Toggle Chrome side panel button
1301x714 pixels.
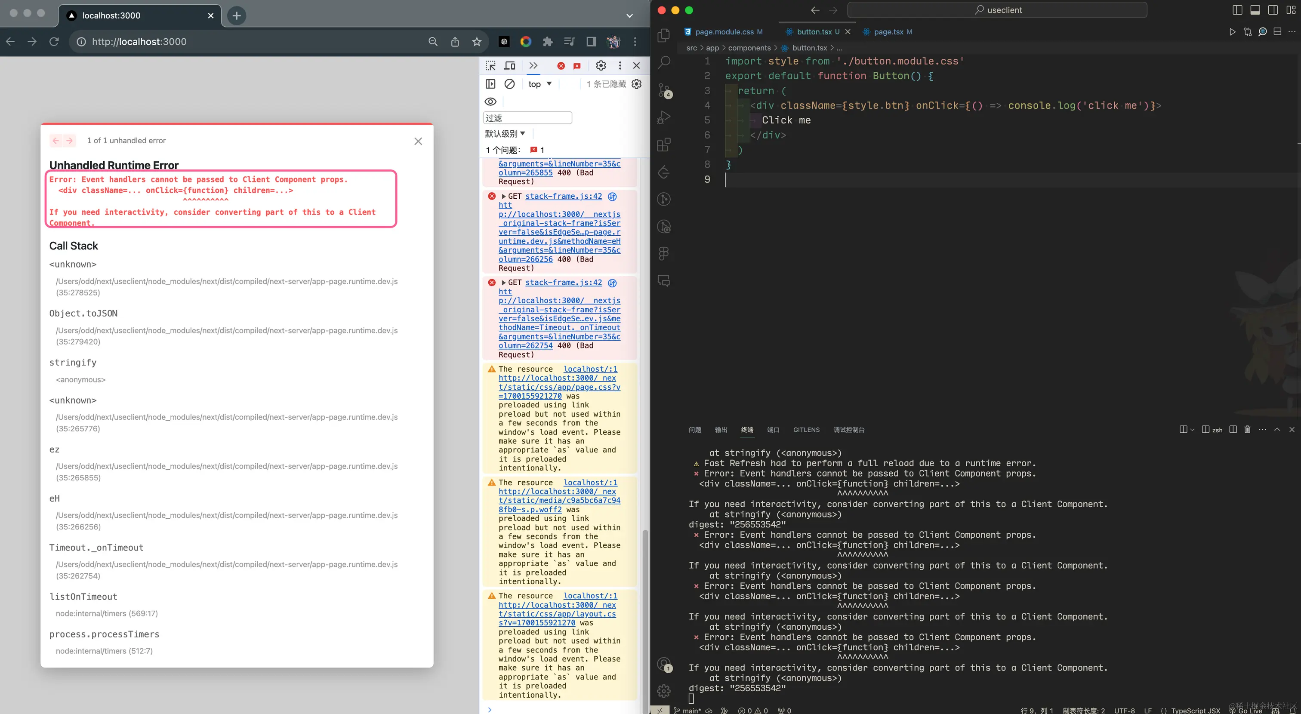click(591, 42)
